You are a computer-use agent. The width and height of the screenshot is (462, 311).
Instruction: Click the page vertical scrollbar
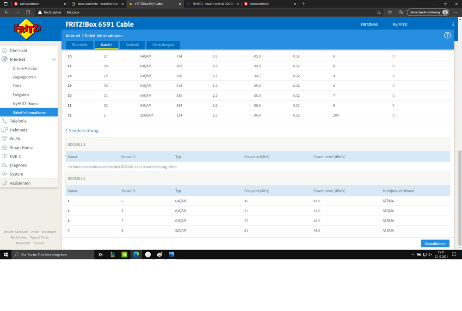coord(460,198)
